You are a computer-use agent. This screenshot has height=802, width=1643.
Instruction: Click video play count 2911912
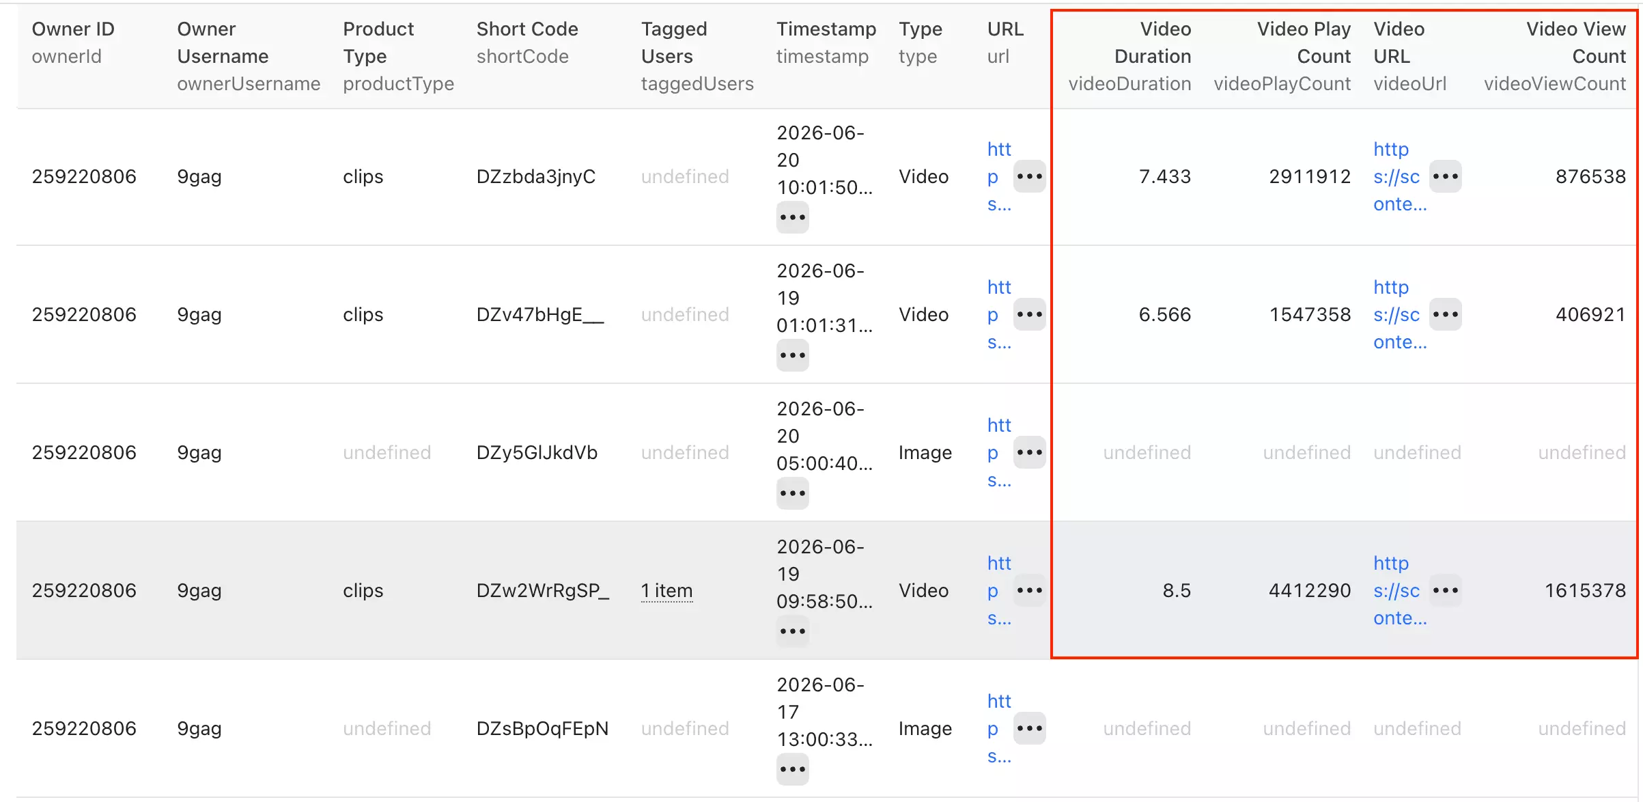1310,176
